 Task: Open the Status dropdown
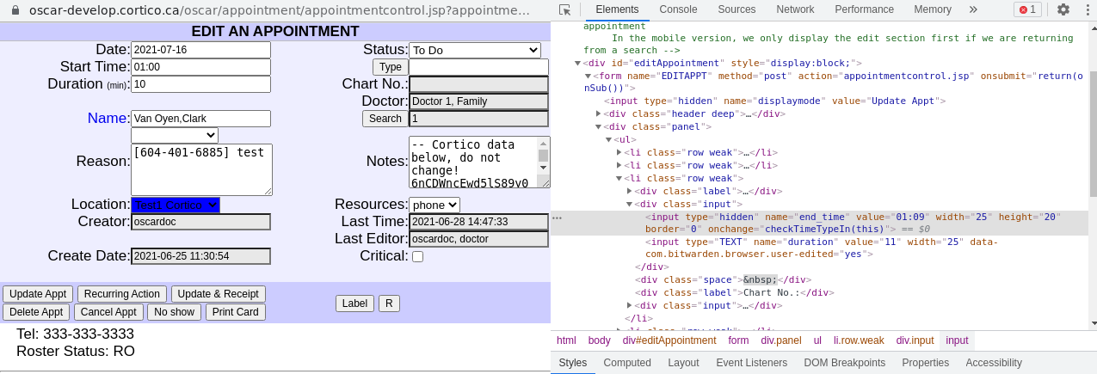pos(474,50)
